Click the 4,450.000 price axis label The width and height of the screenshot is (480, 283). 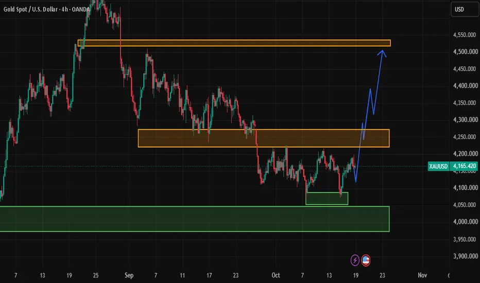[465, 69]
